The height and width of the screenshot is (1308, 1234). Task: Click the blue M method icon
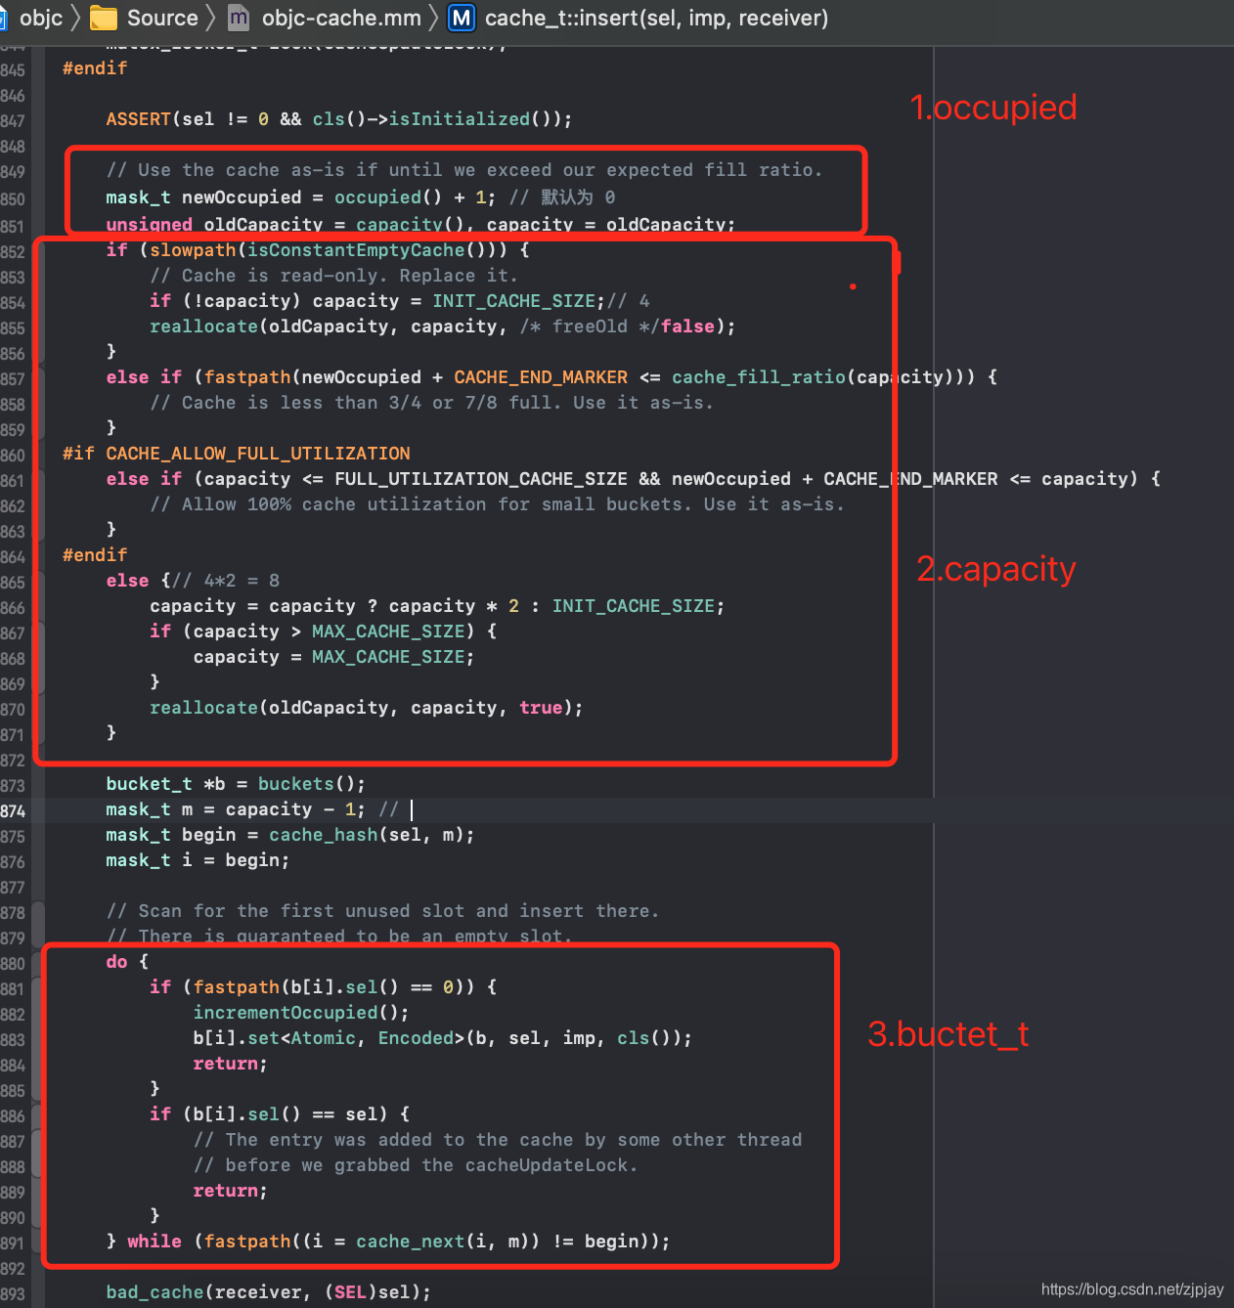point(462,18)
